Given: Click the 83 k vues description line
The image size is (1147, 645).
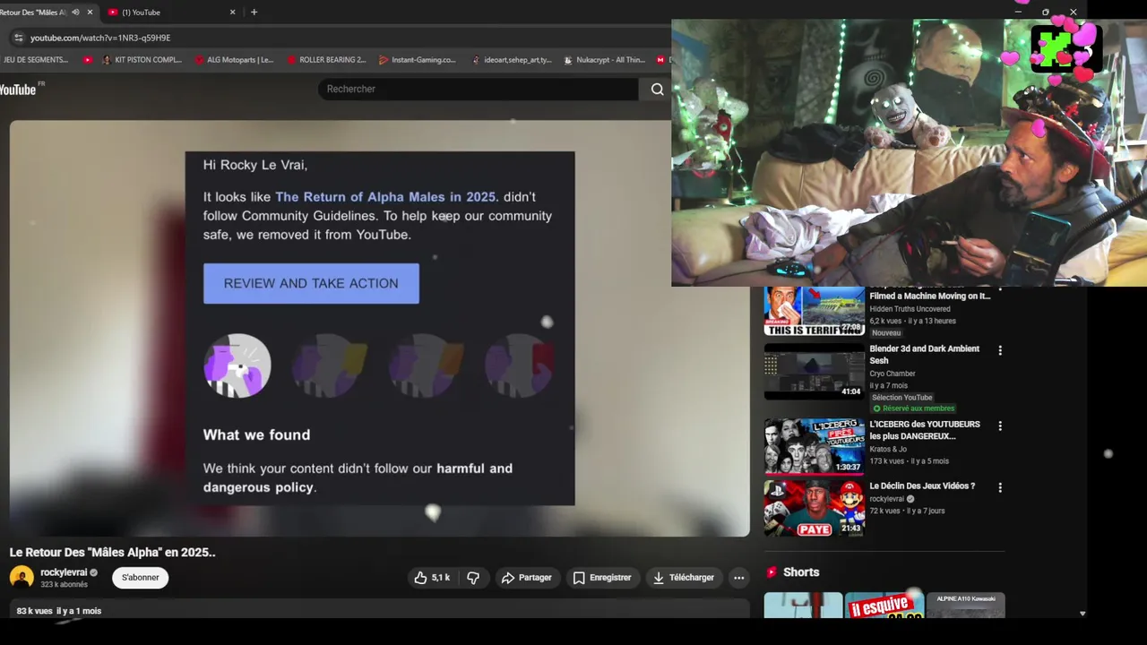Looking at the screenshot, I should click(59, 611).
